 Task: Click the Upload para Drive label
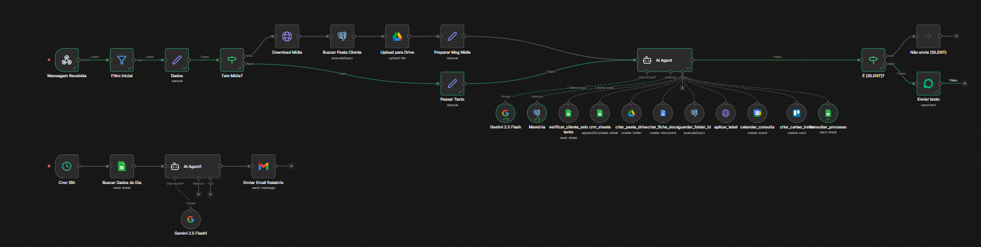tap(397, 52)
